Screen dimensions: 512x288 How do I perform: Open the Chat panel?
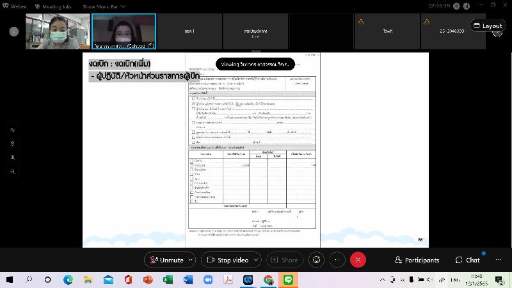(467, 260)
